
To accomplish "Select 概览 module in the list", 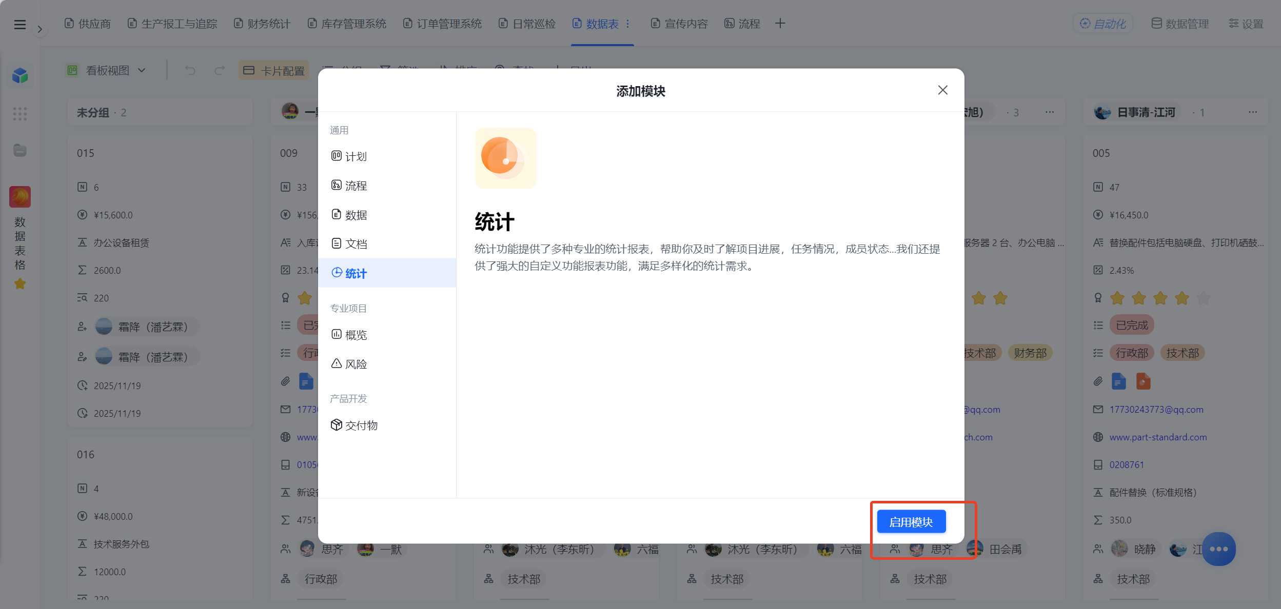I will tap(387, 335).
